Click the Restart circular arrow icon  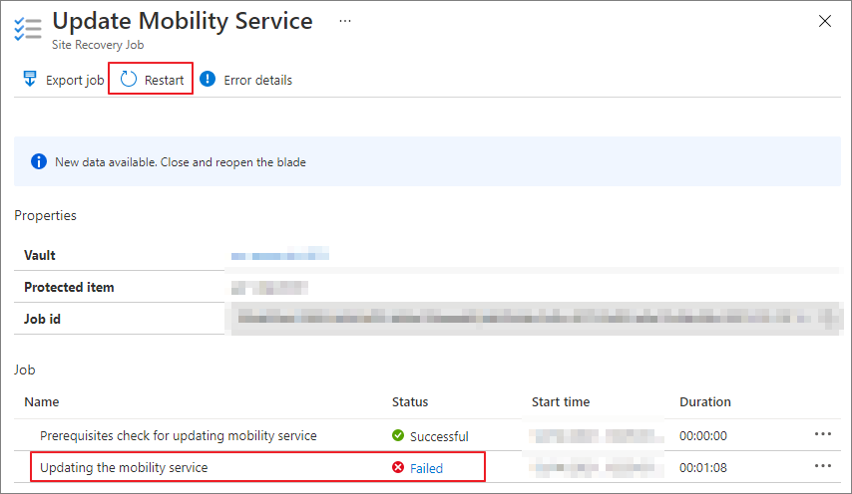(x=129, y=79)
